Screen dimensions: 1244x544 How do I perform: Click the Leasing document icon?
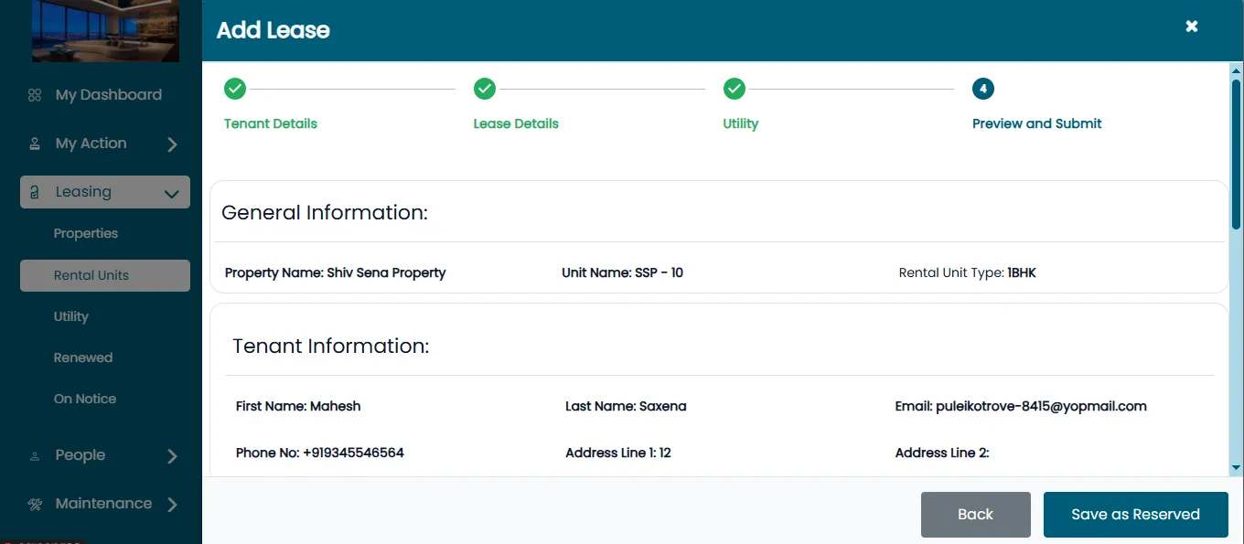point(35,192)
